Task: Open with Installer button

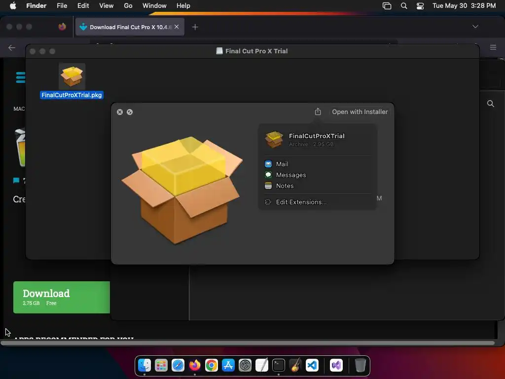Action: pos(360,112)
